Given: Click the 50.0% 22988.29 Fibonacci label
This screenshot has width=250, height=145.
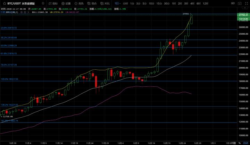Looking at the screenshot, I should [9, 45].
